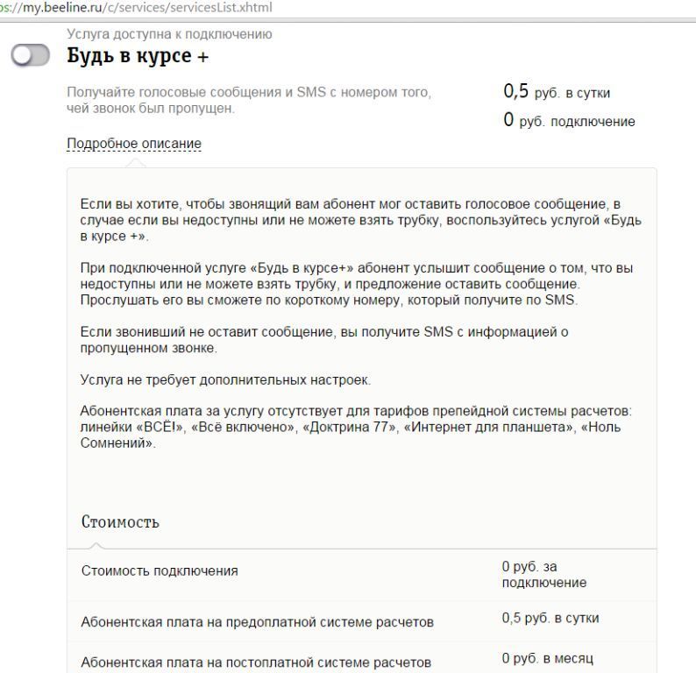Click the "Абонентская плата на постоплатной системе расчетов" row
Image resolution: width=696 pixels, height=673 pixels.
tap(256, 662)
